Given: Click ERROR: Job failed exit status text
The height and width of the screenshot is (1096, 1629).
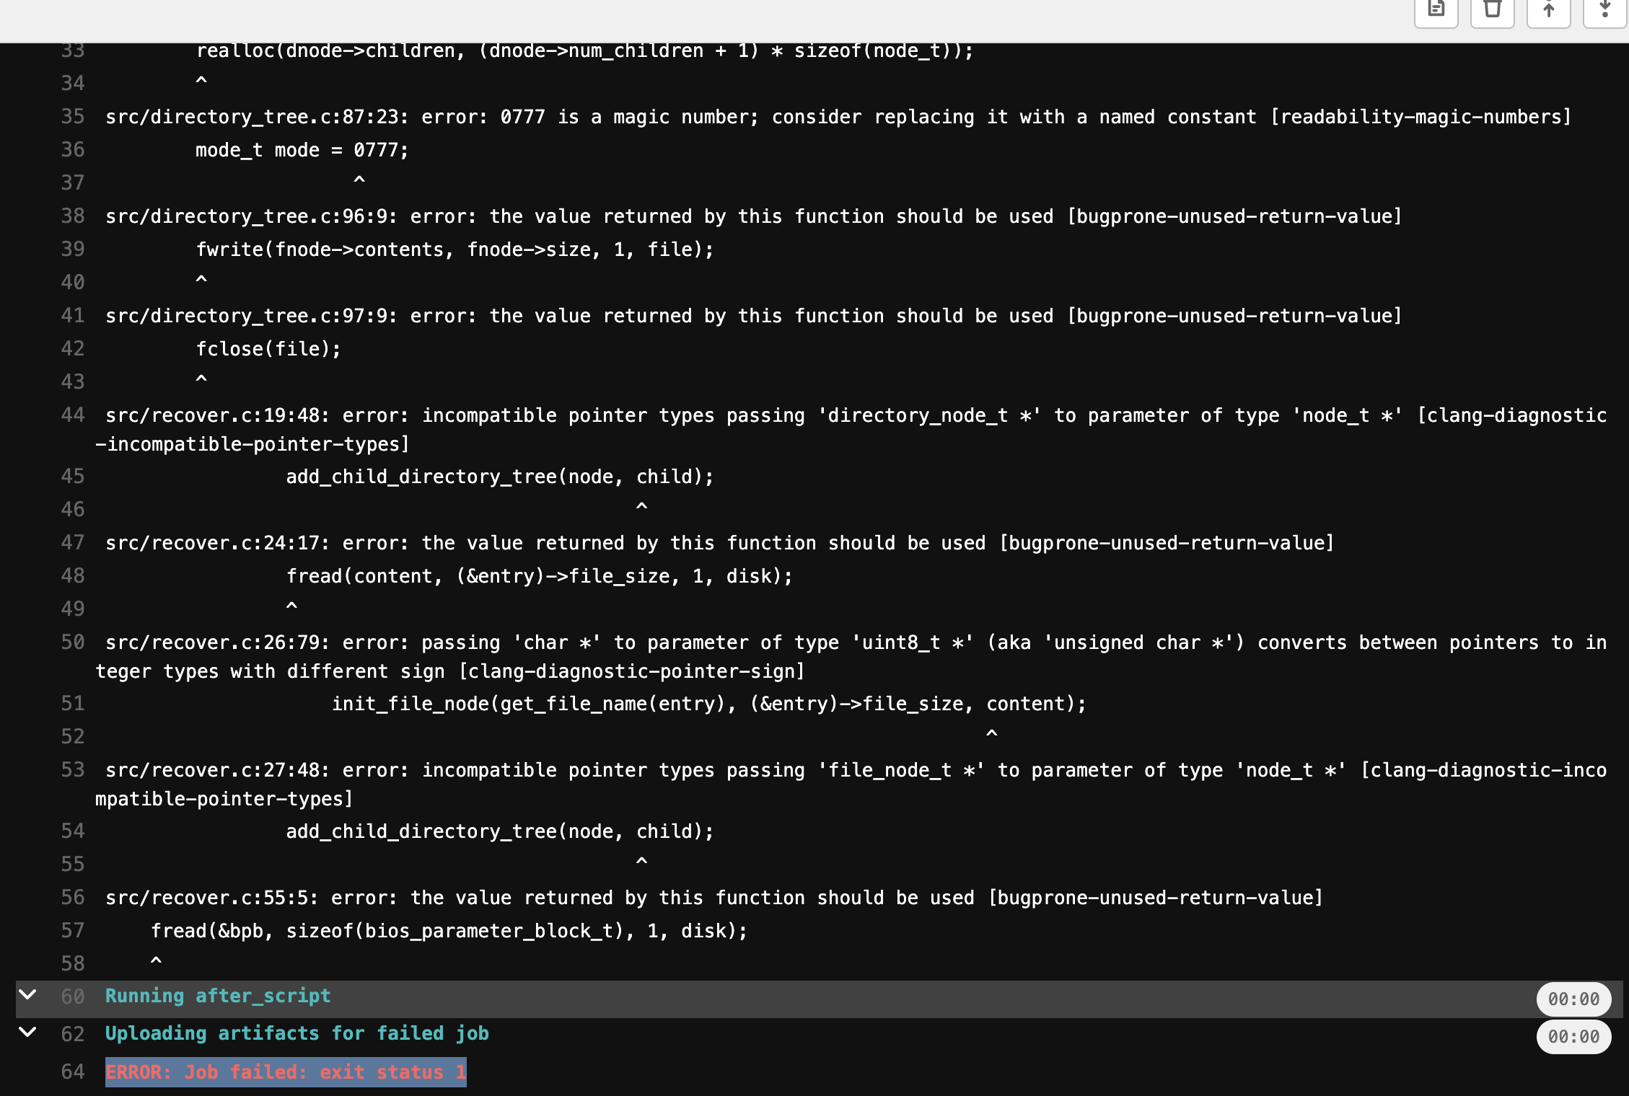Looking at the screenshot, I should pos(286,1072).
